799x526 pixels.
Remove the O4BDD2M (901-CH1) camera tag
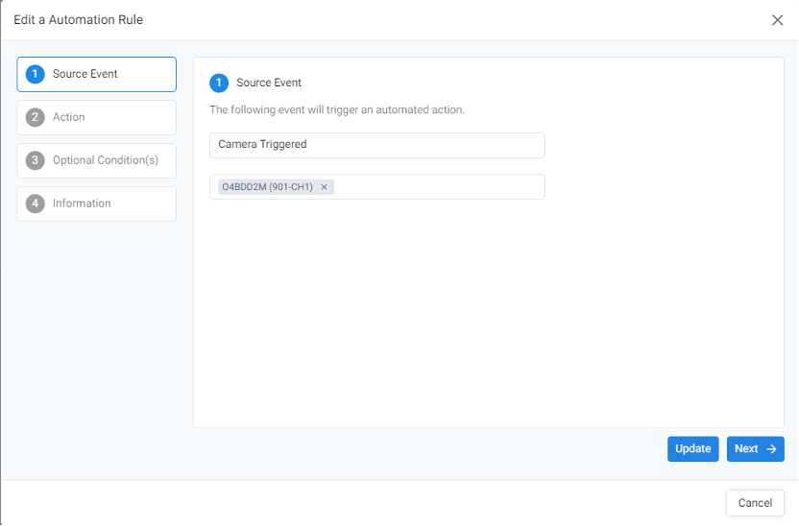(x=325, y=187)
